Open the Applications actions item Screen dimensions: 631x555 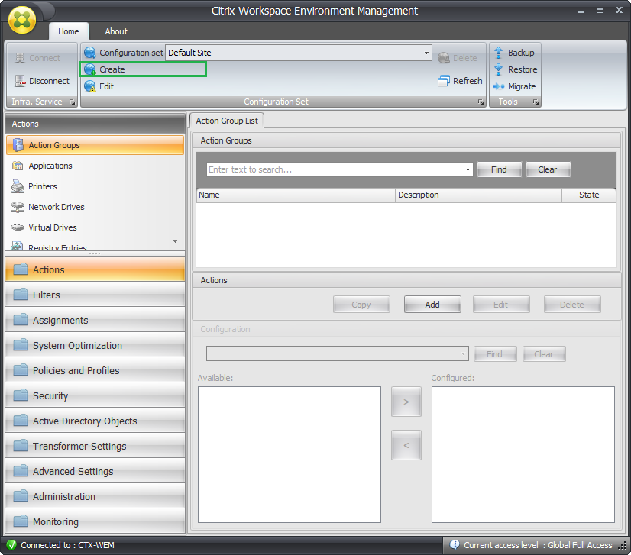click(x=50, y=166)
